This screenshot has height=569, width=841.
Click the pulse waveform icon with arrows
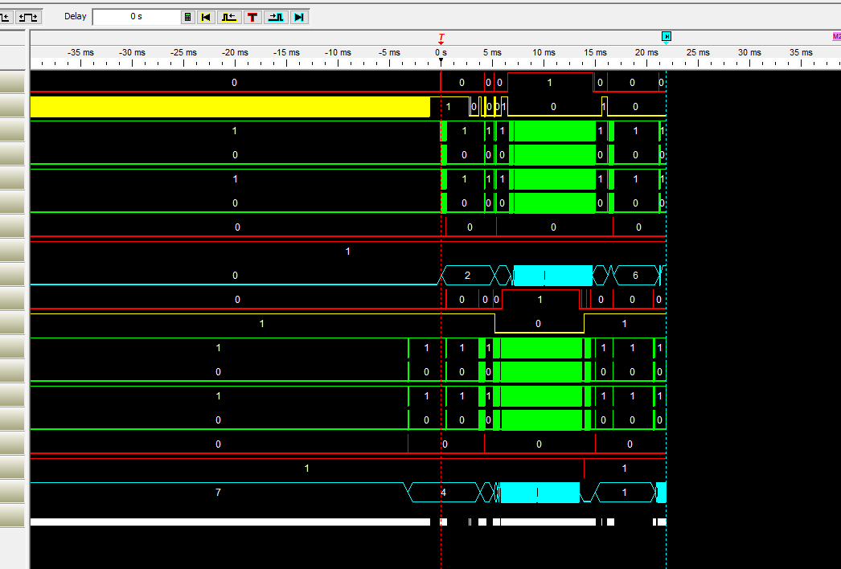coord(28,17)
